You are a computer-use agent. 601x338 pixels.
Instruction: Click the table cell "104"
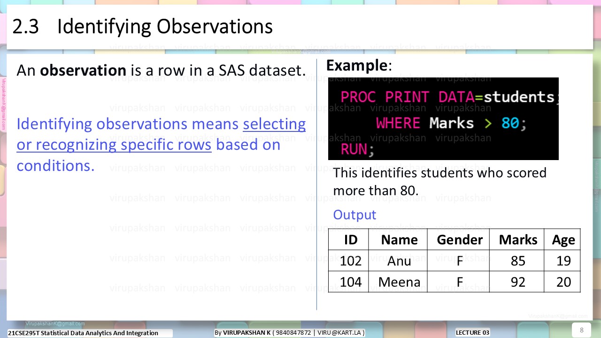pyautogui.click(x=348, y=282)
